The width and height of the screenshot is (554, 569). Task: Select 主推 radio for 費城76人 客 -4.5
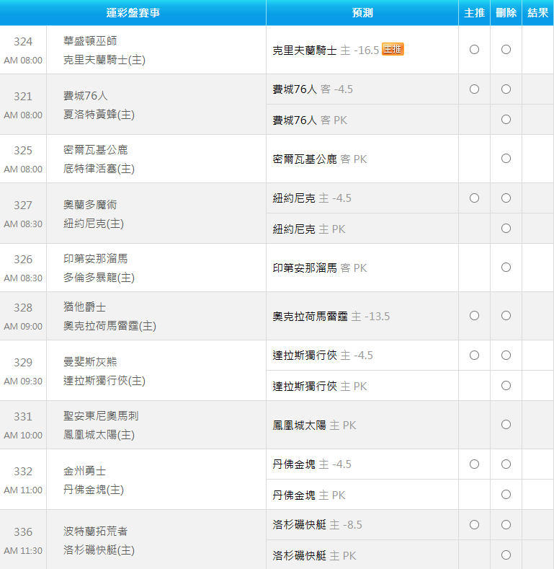(474, 89)
